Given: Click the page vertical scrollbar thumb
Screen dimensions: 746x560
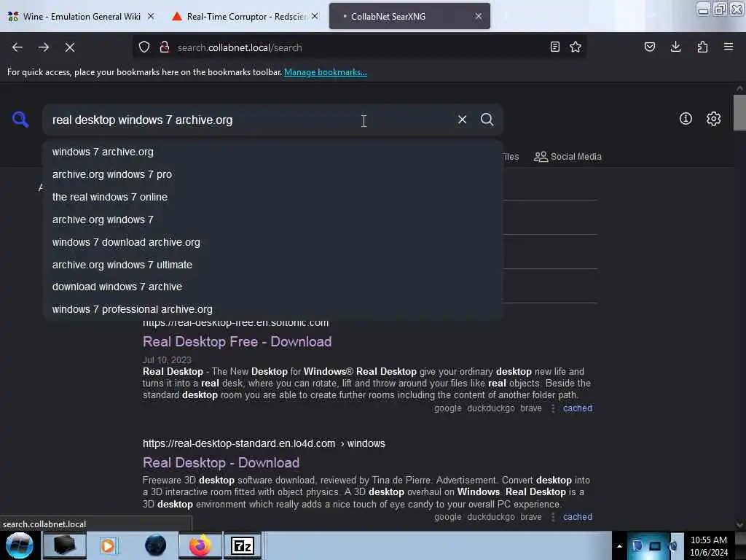Looking at the screenshot, I should click(739, 112).
